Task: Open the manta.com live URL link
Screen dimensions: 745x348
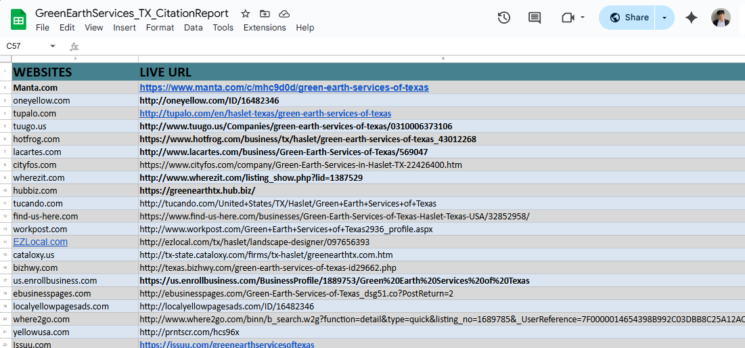Action: [284, 87]
